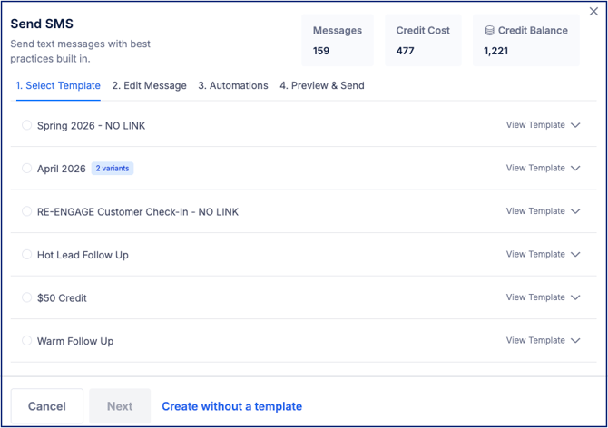This screenshot has height=428, width=608.
Task: Expand the chevron for Spring 2026 - NO LINK
Action: pos(575,125)
